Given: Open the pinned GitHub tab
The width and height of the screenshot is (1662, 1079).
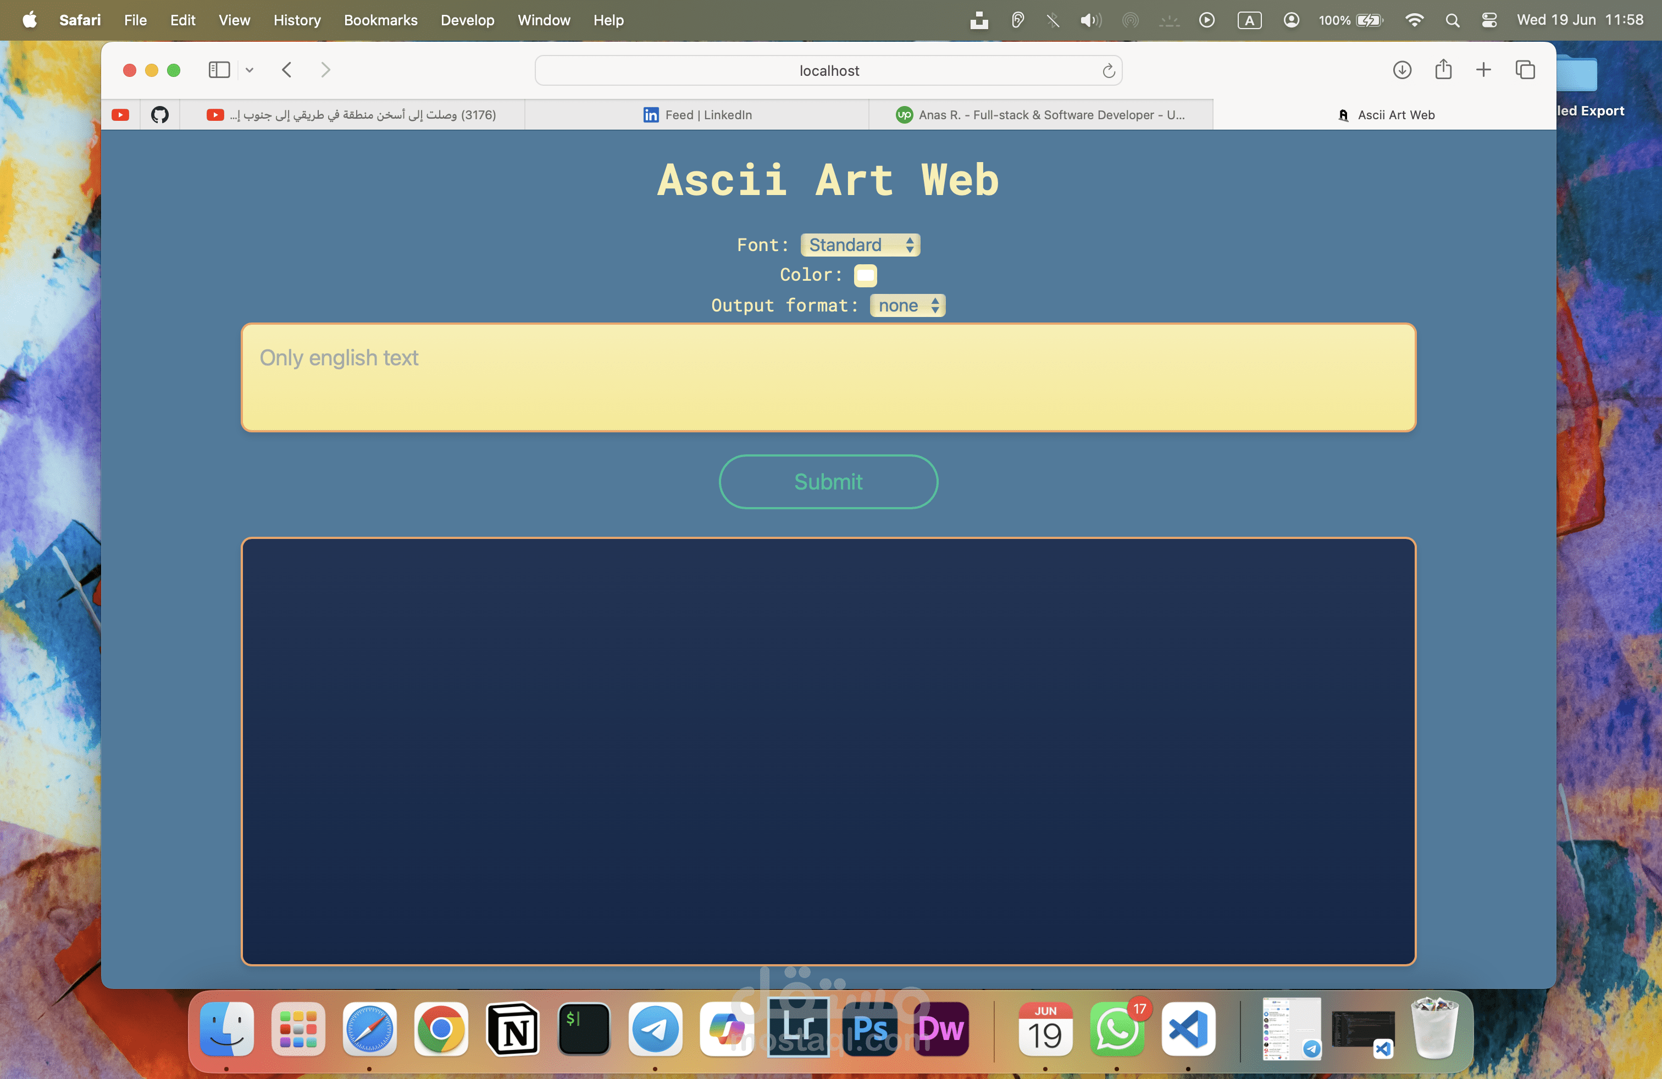Looking at the screenshot, I should coord(160,114).
